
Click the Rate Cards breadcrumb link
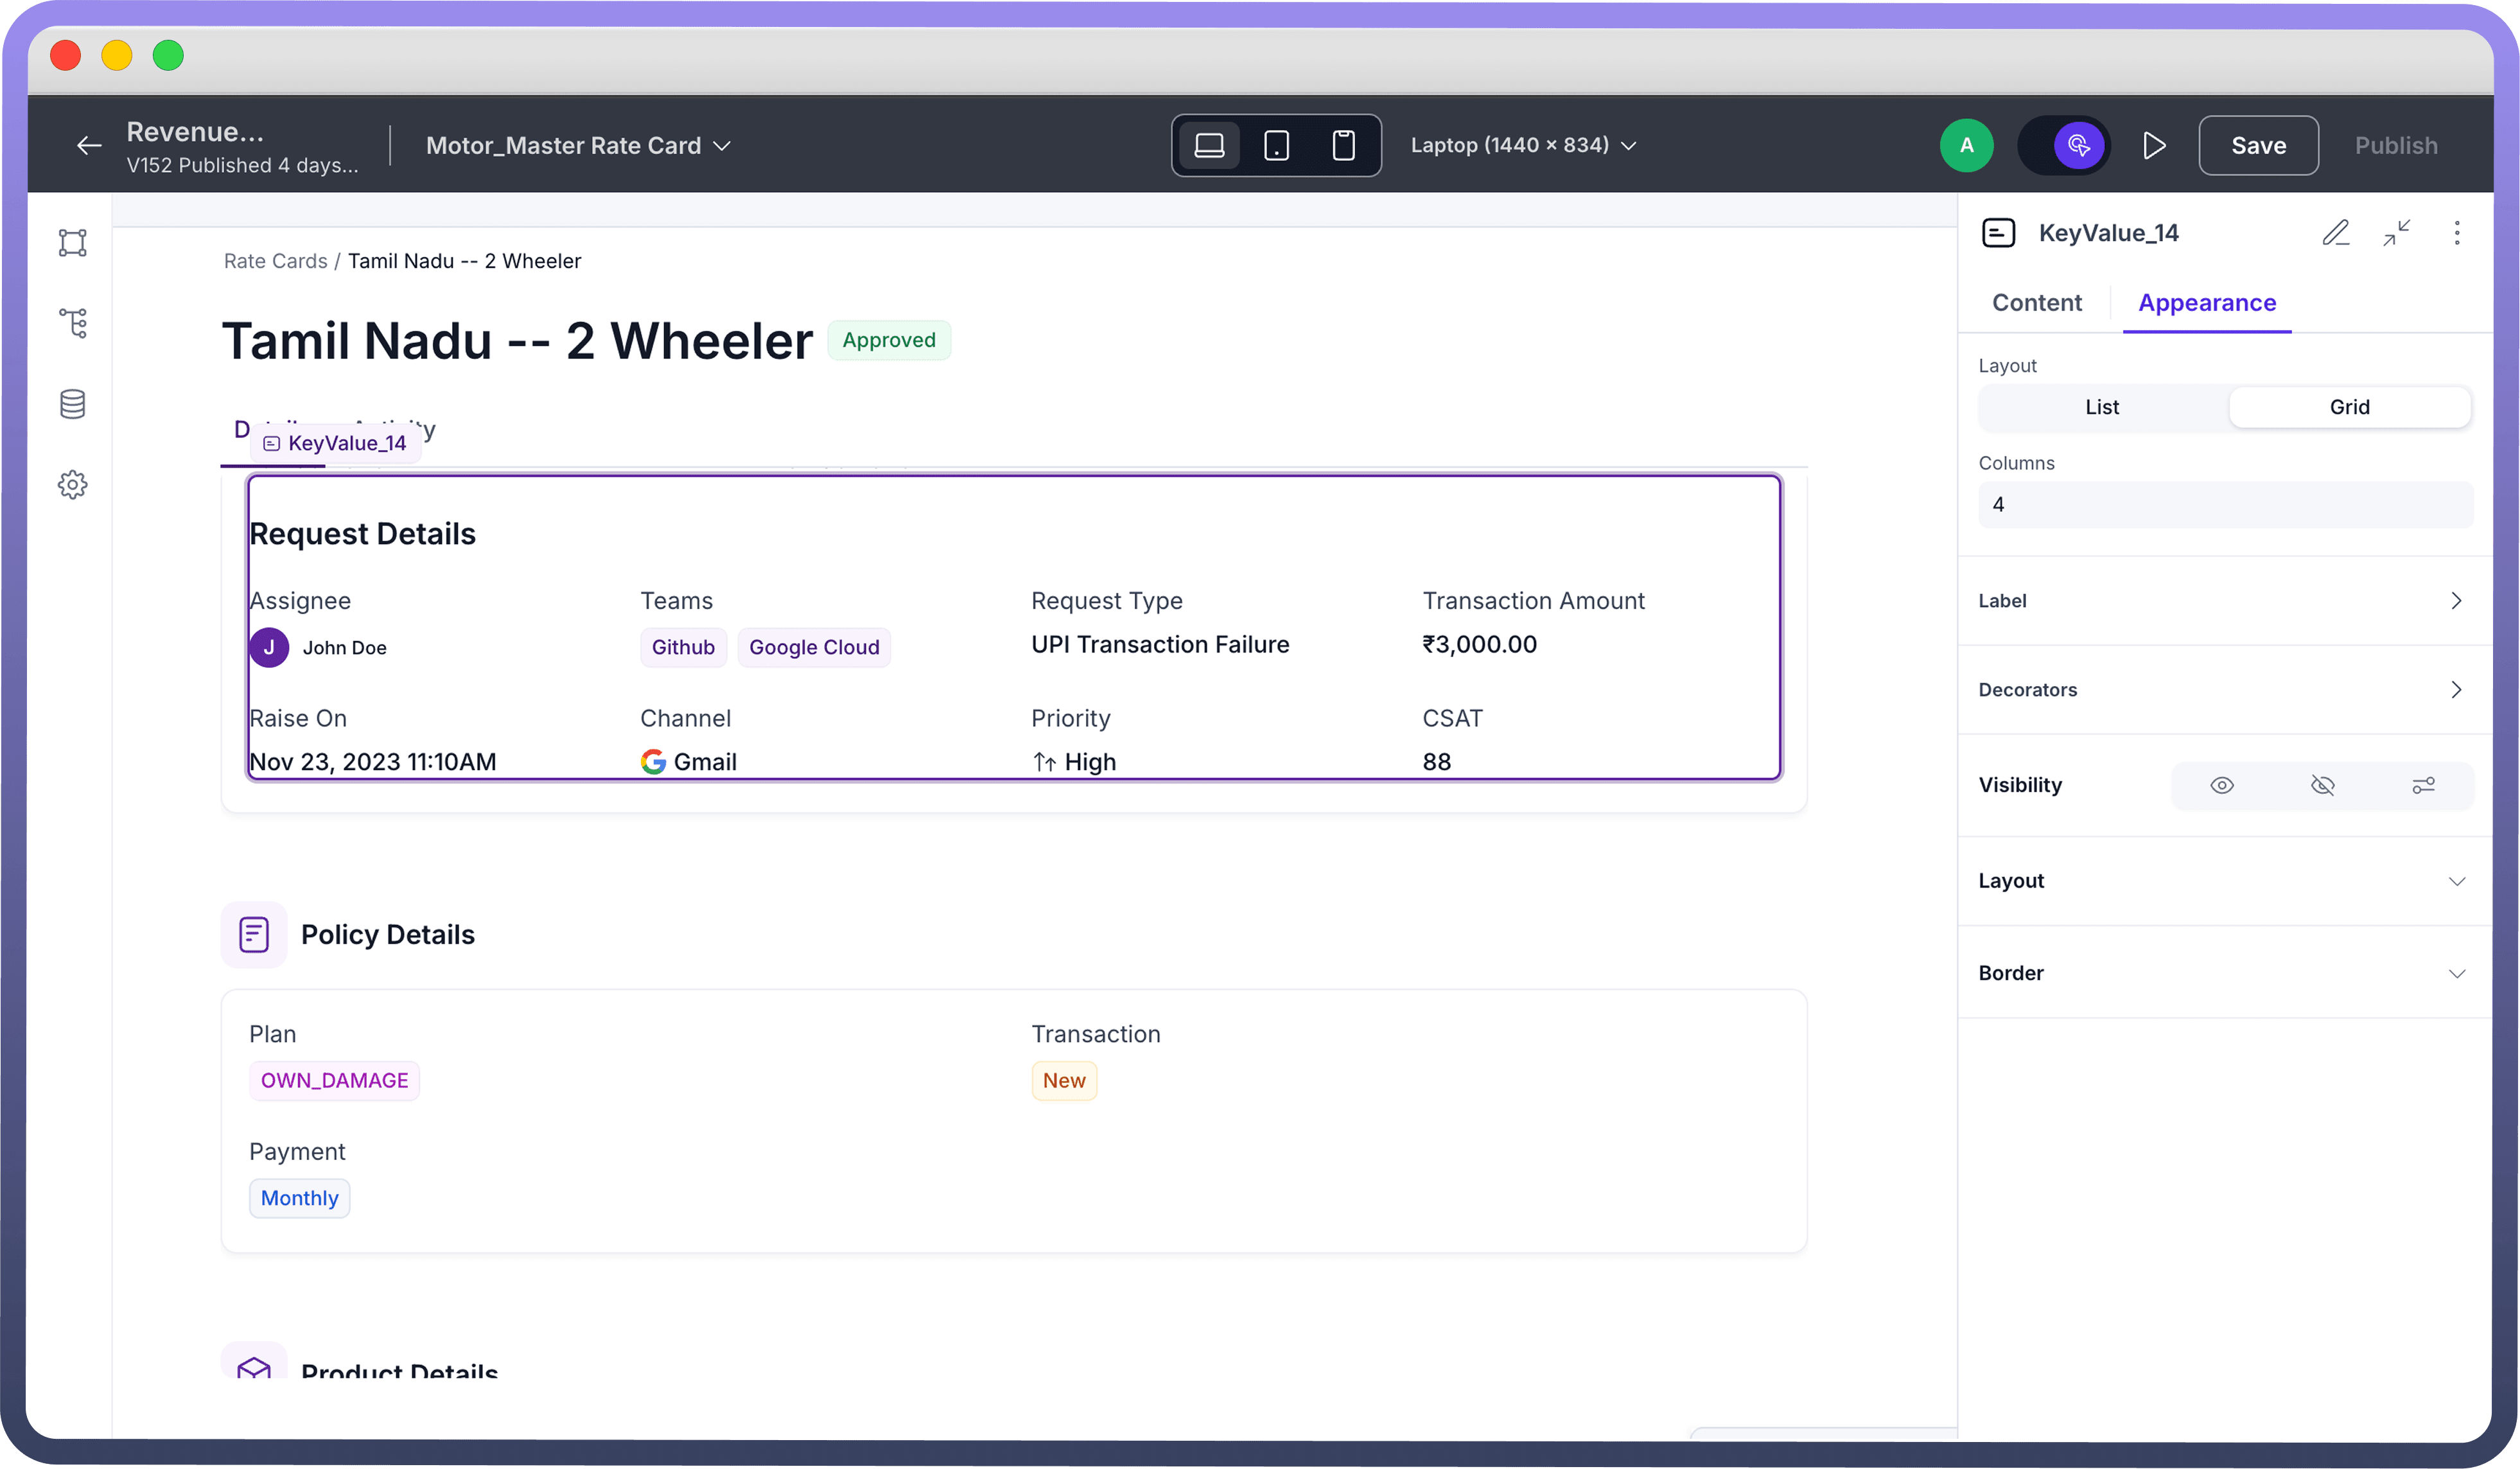[x=275, y=261]
